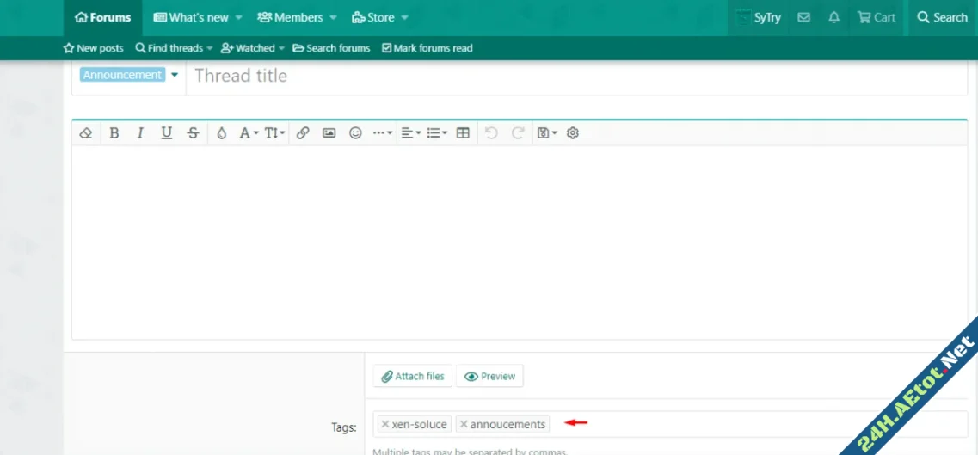
Task: Insert a table into the post
Action: [463, 133]
